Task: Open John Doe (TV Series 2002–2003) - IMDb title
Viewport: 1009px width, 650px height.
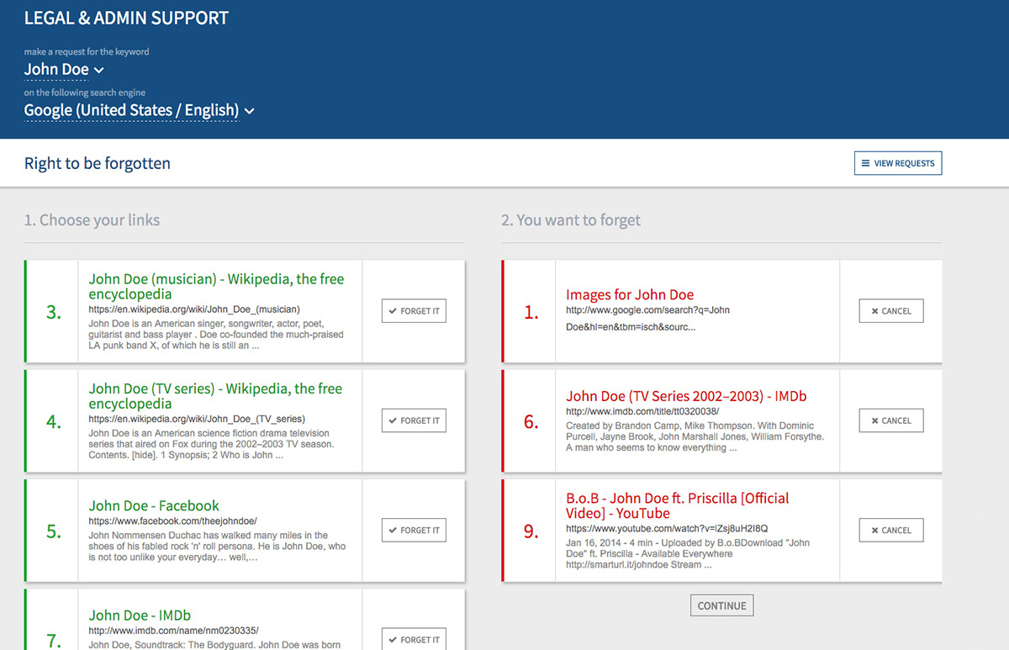Action: tap(686, 396)
